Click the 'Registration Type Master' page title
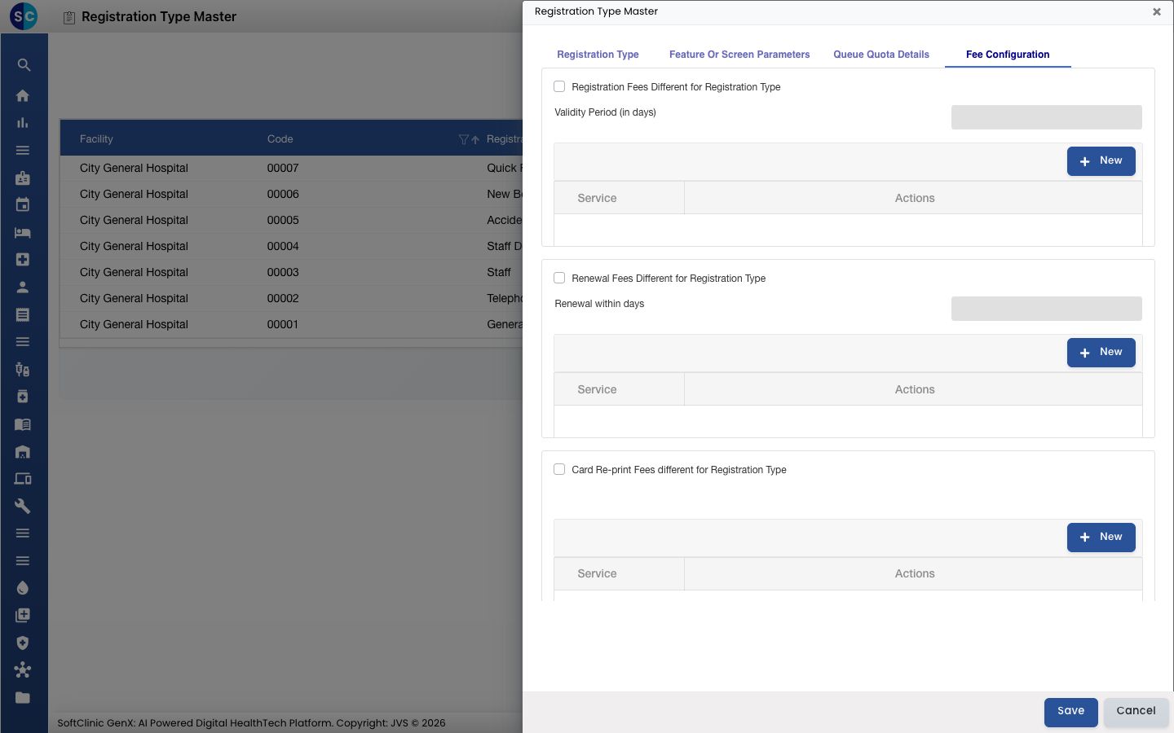The width and height of the screenshot is (1174, 733). coord(159,17)
